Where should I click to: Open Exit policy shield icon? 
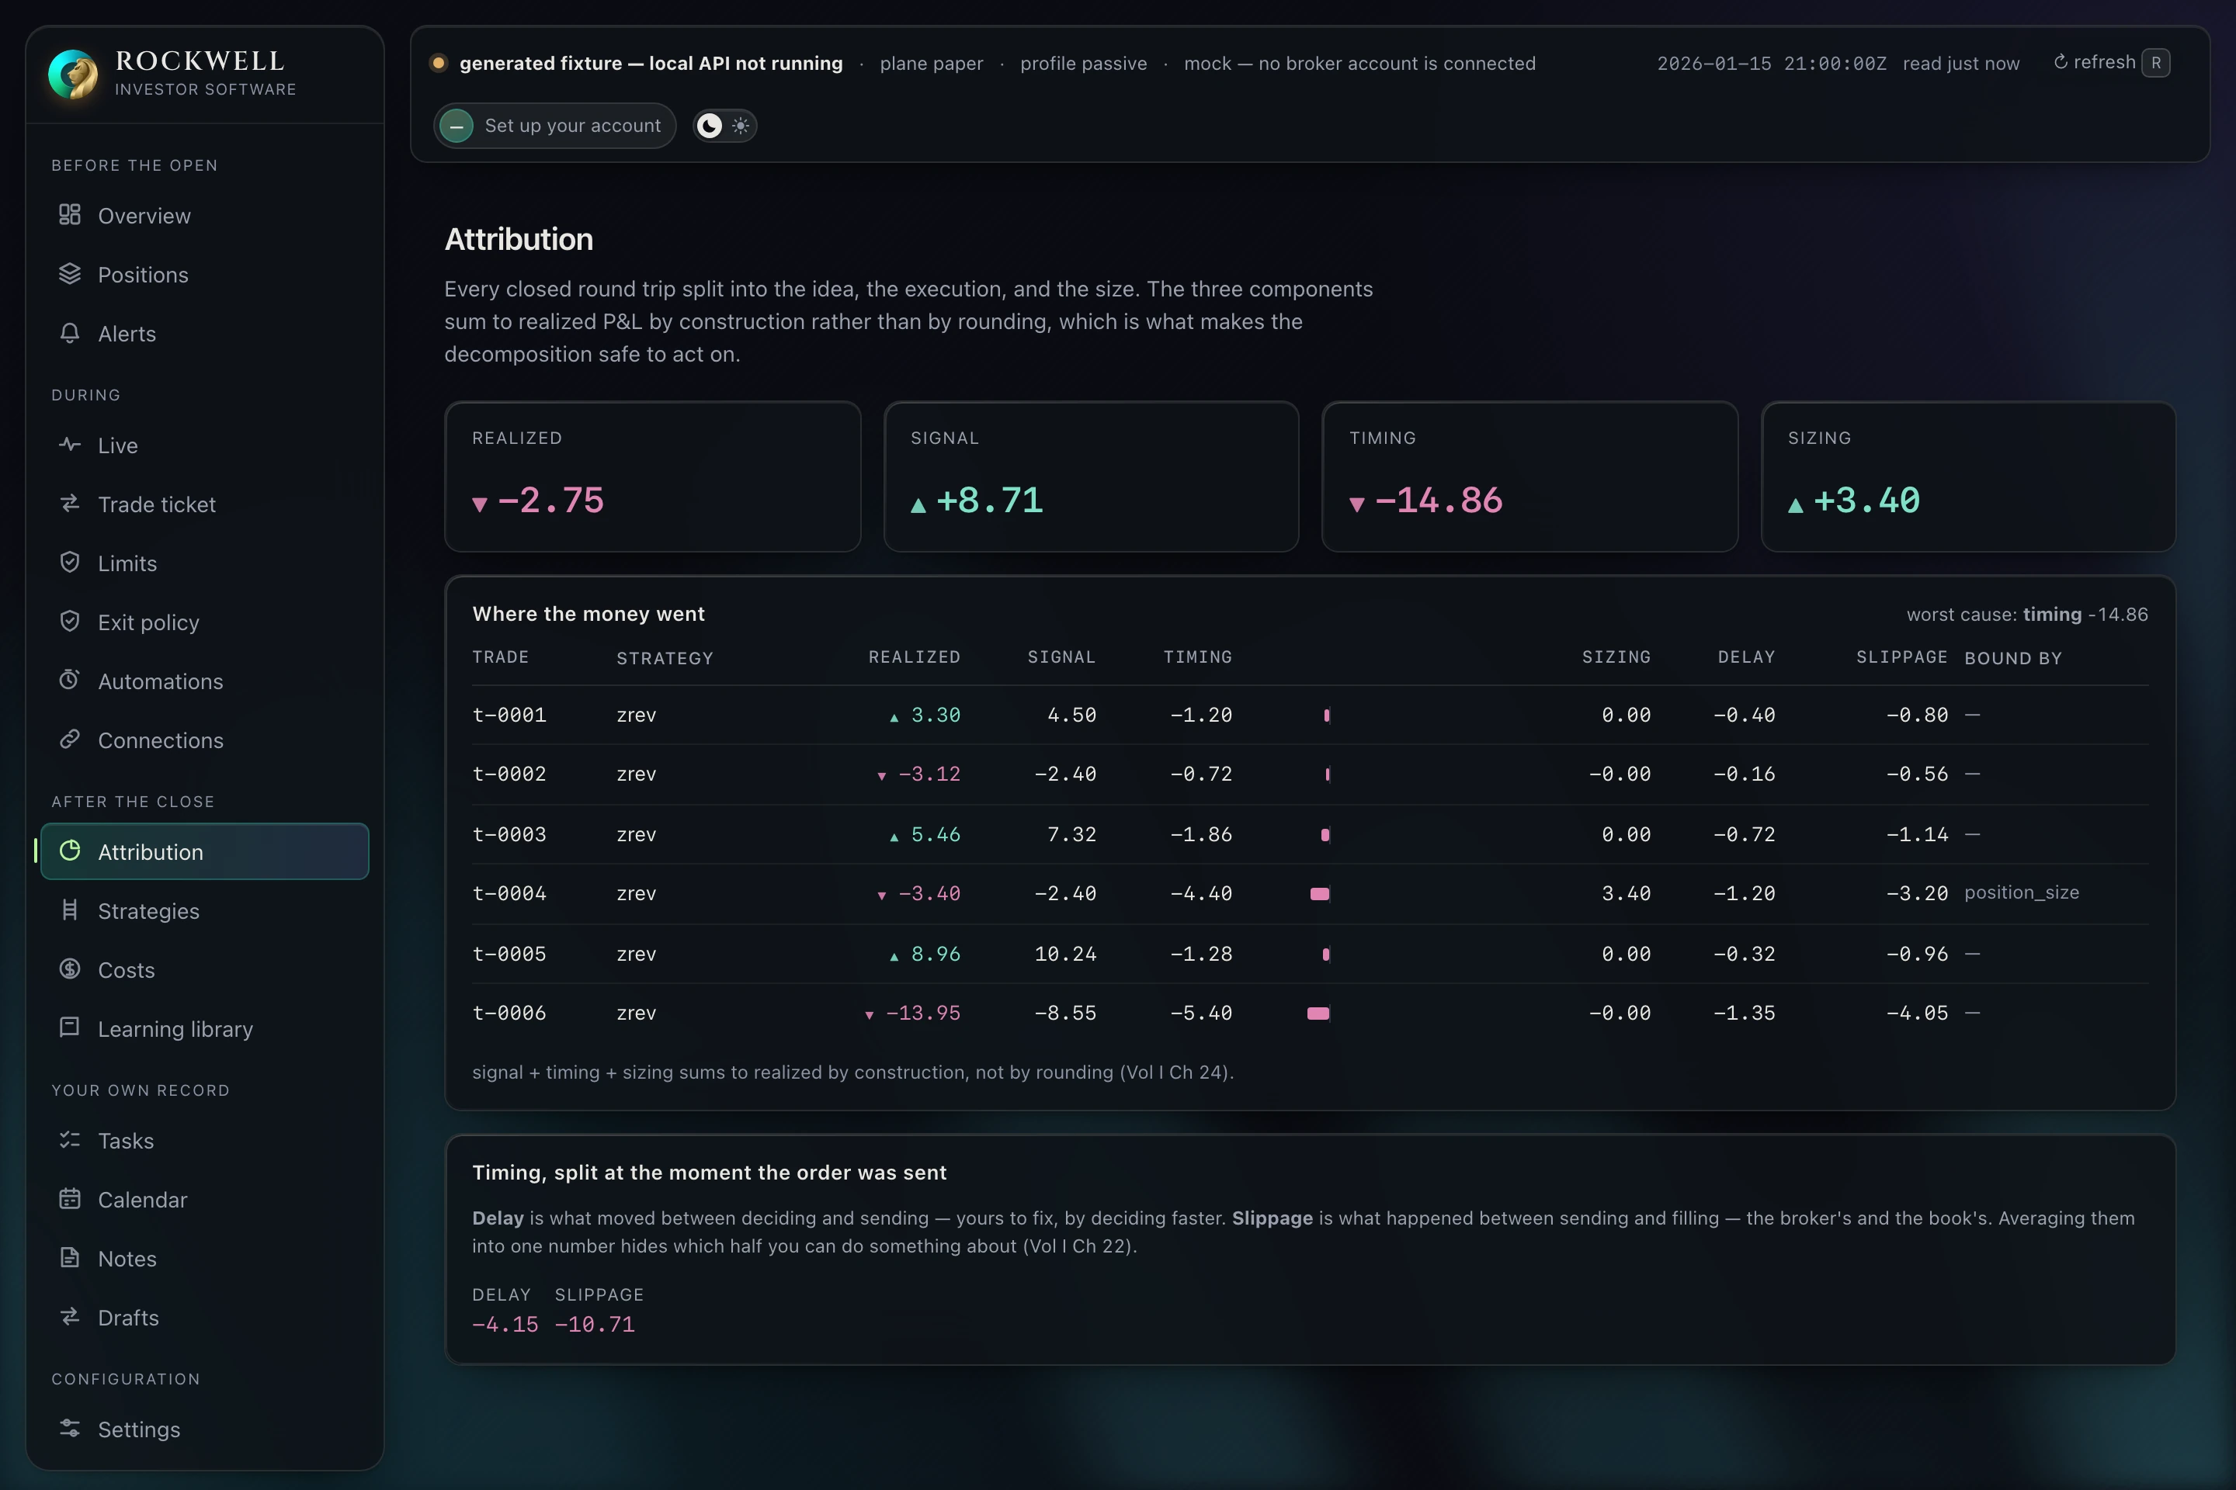[x=69, y=622]
